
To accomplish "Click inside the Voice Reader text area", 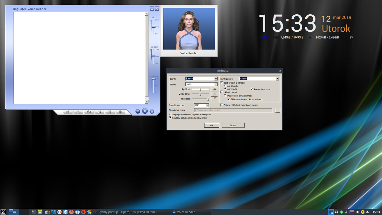I will (79, 58).
